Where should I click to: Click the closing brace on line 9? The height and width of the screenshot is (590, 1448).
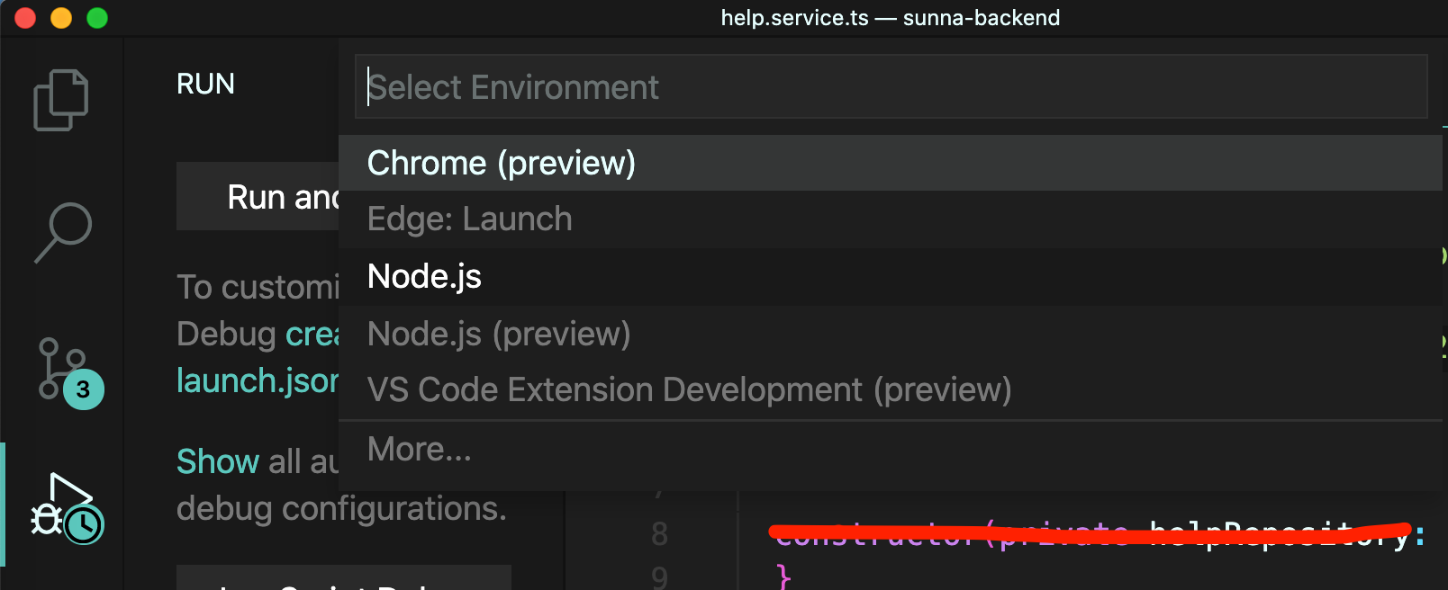(x=783, y=577)
